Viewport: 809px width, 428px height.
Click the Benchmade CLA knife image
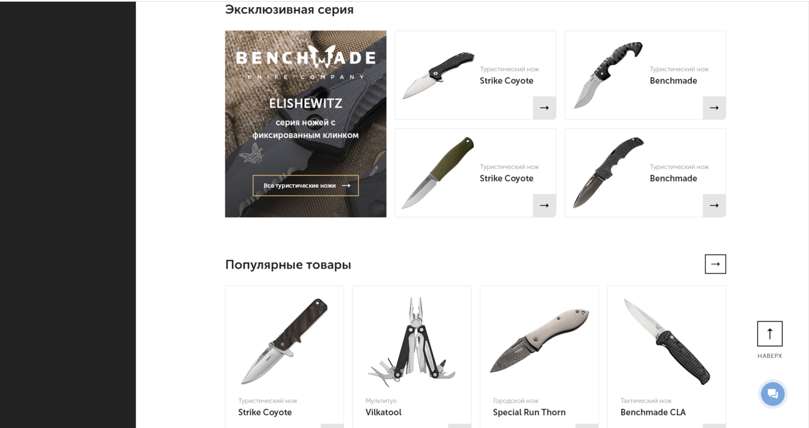(x=667, y=342)
